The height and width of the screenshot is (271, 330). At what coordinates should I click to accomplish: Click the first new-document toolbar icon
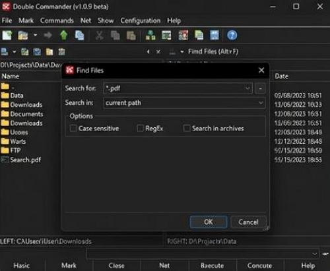(7, 35)
